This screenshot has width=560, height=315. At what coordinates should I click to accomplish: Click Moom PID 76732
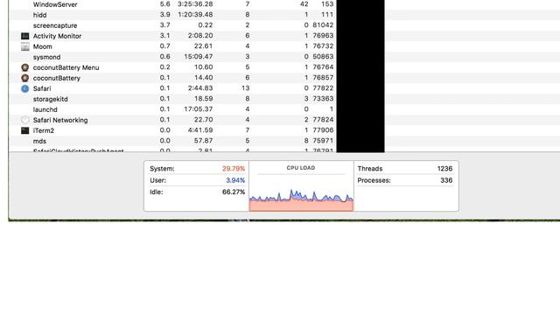(323, 46)
